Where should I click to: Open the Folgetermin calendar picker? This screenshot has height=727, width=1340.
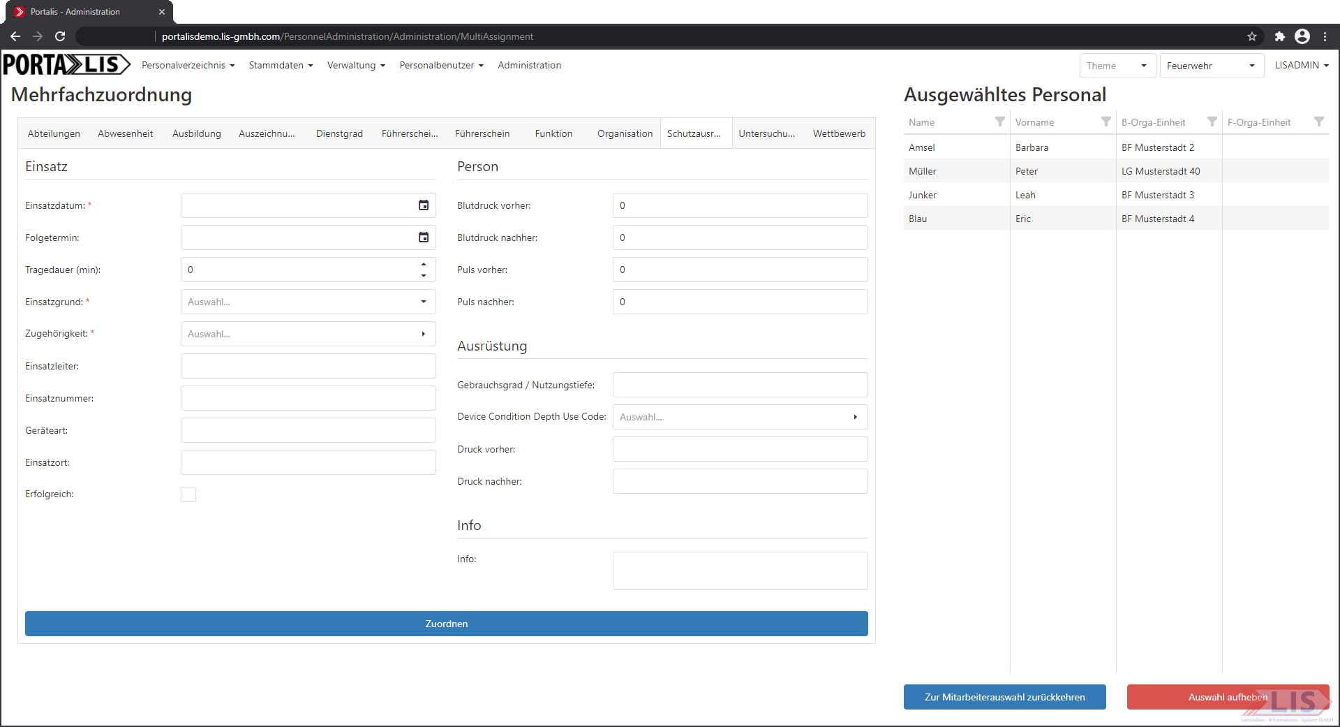pyautogui.click(x=423, y=237)
